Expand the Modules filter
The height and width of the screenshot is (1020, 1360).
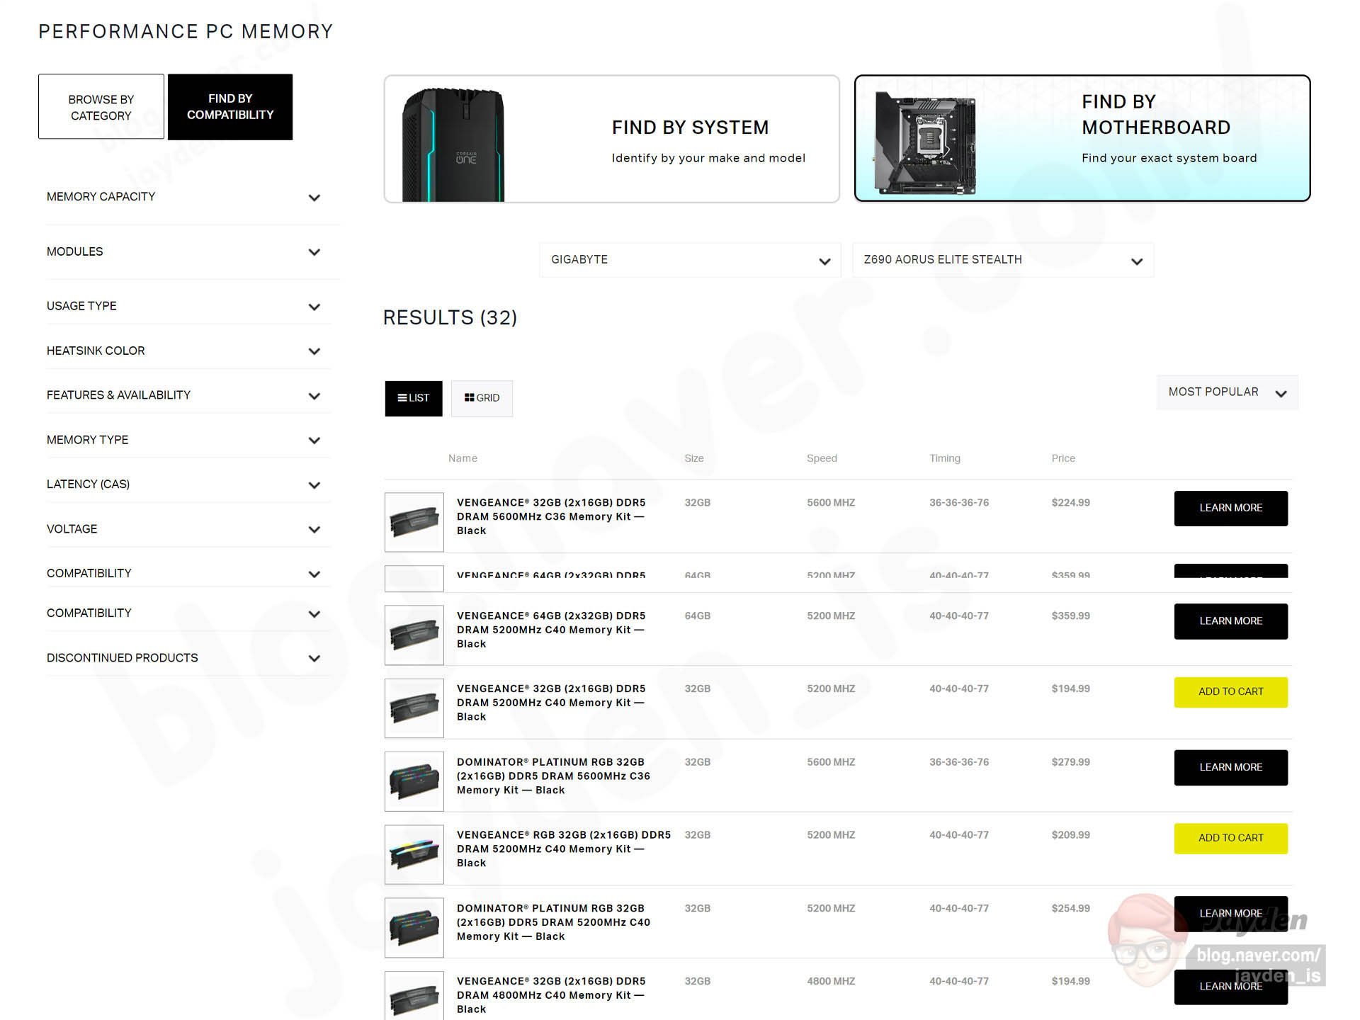[x=184, y=252]
